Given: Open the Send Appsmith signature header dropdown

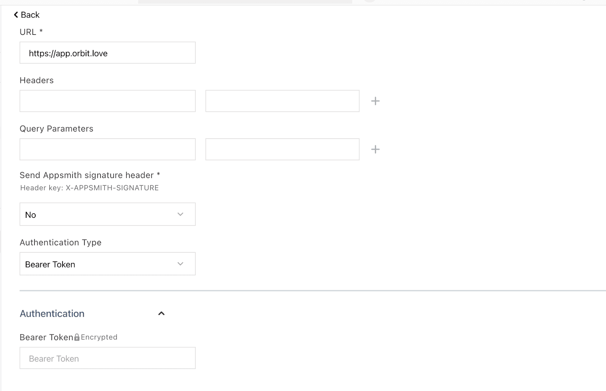Looking at the screenshot, I should click(x=108, y=214).
